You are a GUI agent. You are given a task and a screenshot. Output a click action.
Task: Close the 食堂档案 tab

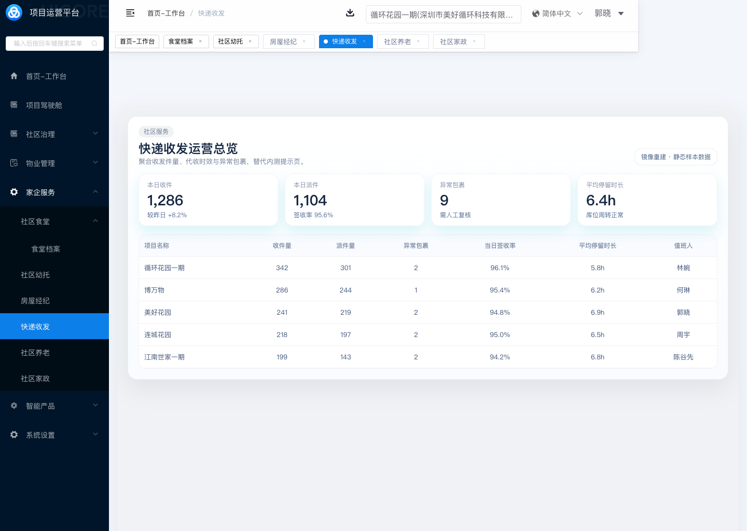pos(200,41)
